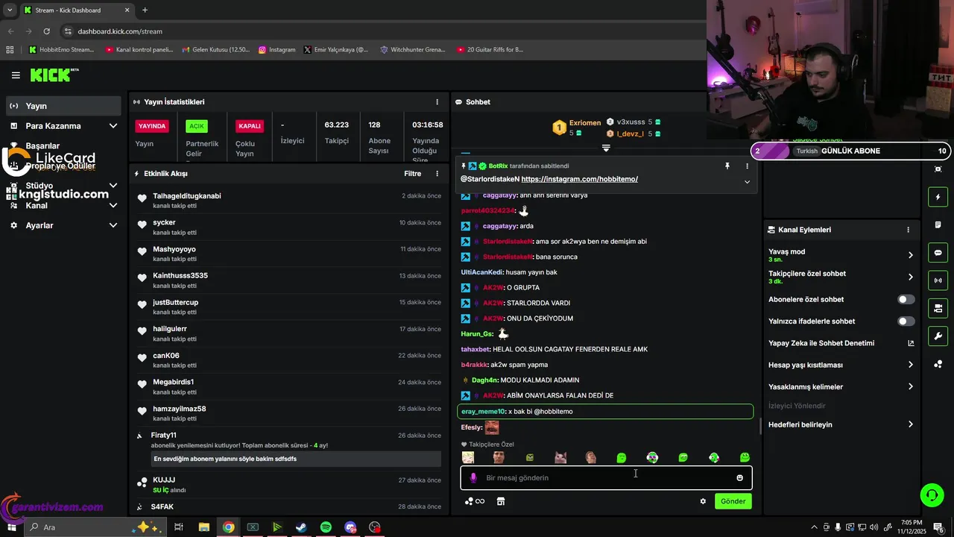The width and height of the screenshot is (954, 537).
Task: Collapse the top gifters leaderboard arrow
Action: [x=606, y=148]
